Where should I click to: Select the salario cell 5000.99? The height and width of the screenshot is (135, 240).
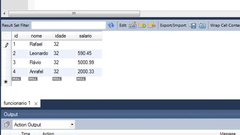(89, 63)
